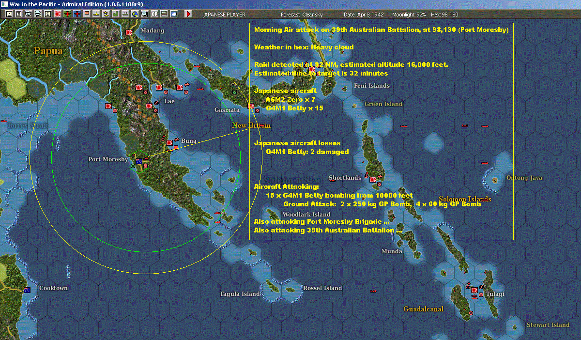The width and height of the screenshot is (581, 340).
Task: Select the red plane on blue icon
Action: [77, 15]
